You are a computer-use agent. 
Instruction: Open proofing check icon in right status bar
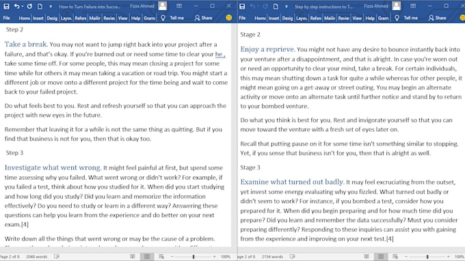[292, 256]
